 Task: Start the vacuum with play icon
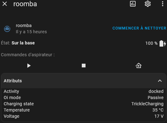29,66
